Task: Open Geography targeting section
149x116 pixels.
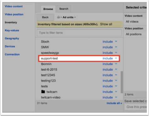Action: coord(12,38)
